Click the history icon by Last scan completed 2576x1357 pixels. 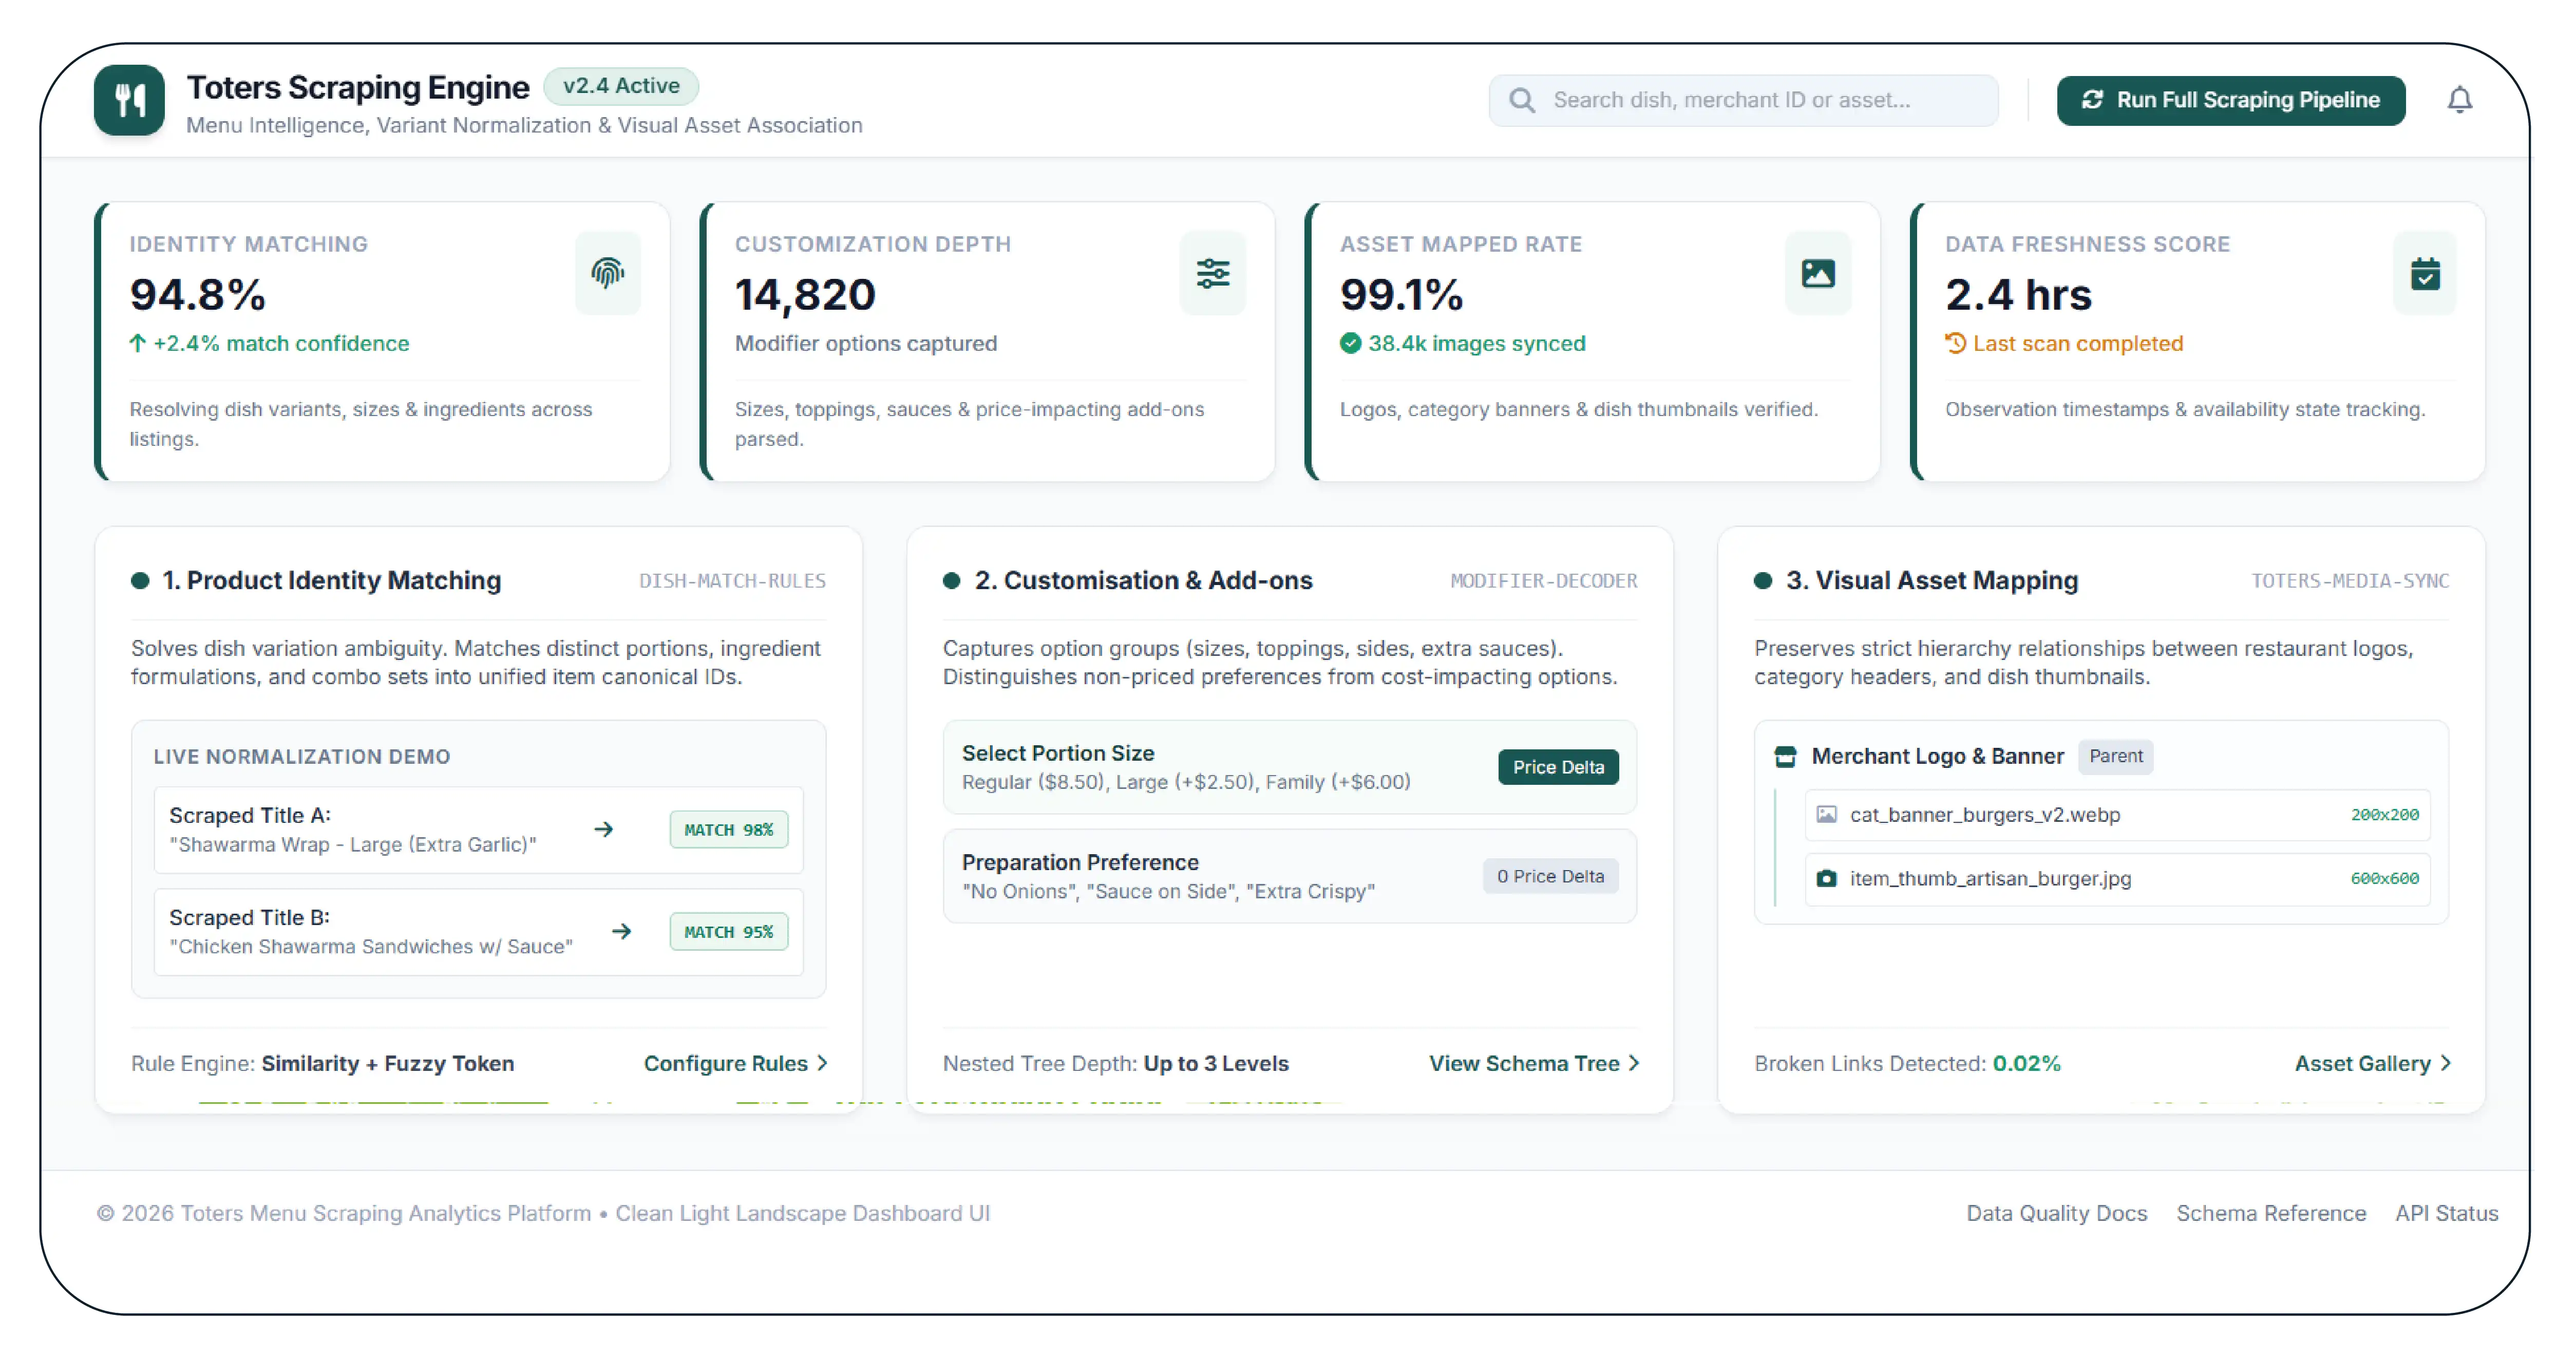click(x=1955, y=343)
